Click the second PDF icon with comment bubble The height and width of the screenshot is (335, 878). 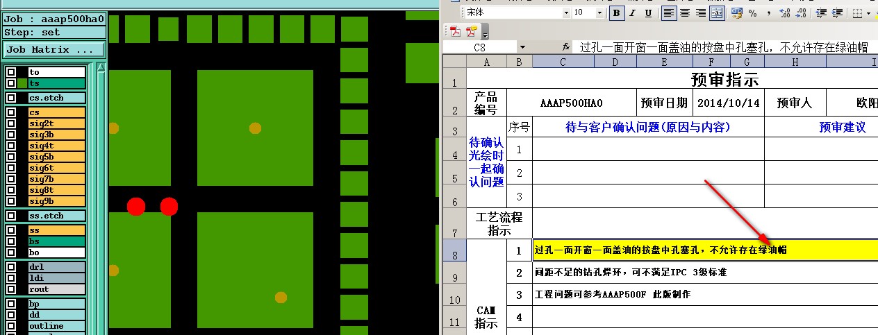[472, 31]
